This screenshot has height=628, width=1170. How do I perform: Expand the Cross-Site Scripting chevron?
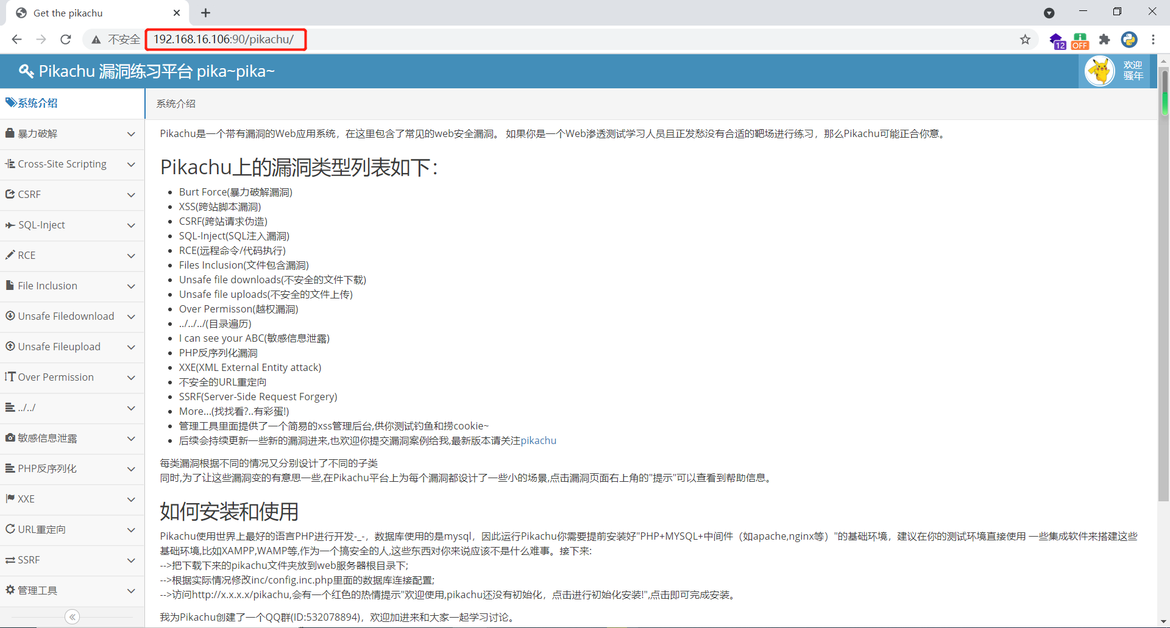pyautogui.click(x=131, y=164)
